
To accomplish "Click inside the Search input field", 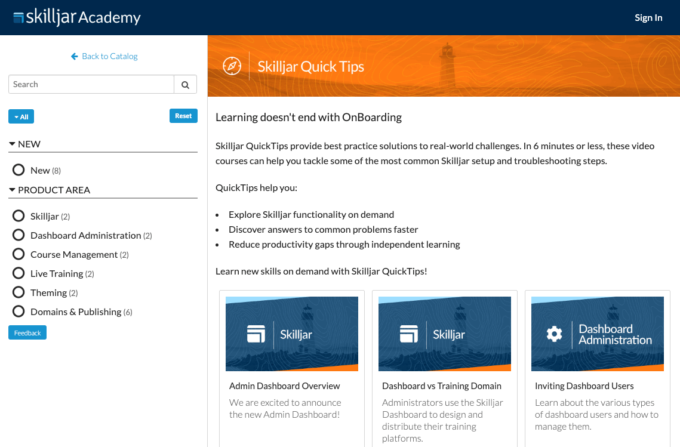I will tap(91, 85).
